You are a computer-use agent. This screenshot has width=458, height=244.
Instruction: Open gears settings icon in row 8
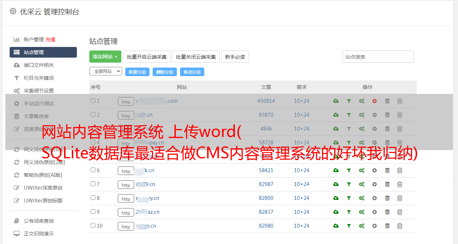362,198
